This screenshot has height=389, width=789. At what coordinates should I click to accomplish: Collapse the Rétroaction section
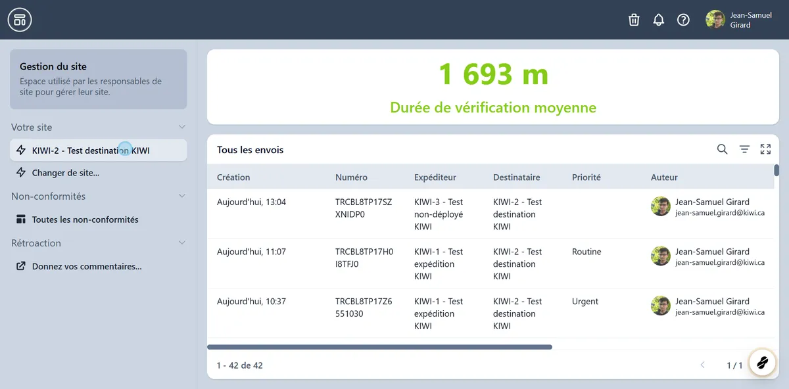[x=182, y=242]
